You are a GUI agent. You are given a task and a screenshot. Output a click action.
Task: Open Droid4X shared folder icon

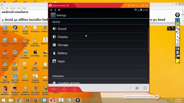click(137, 88)
